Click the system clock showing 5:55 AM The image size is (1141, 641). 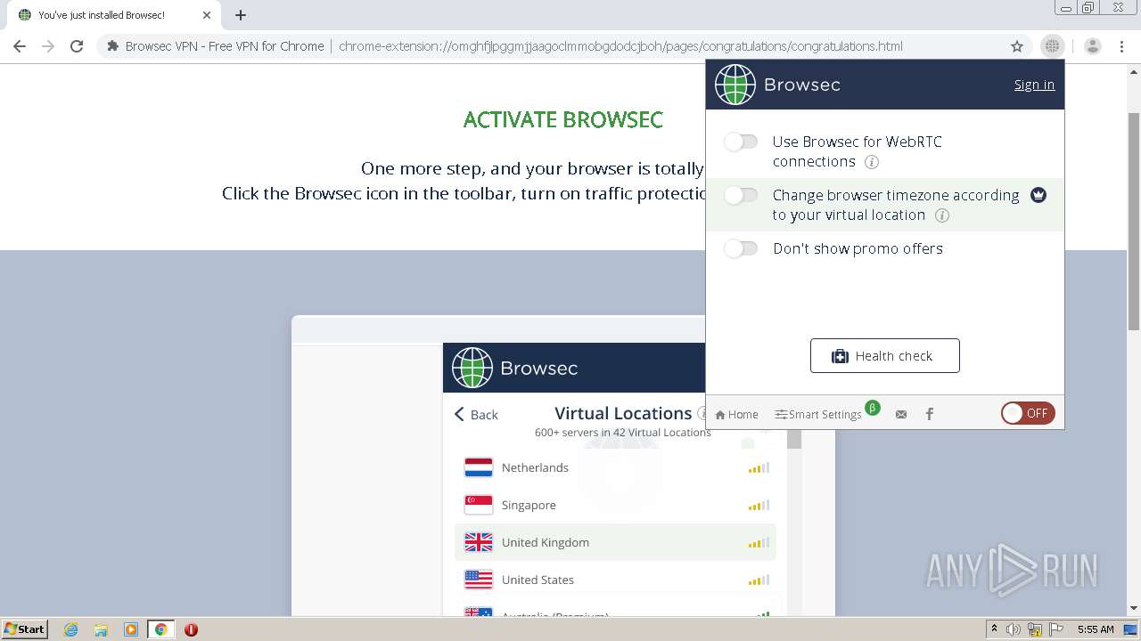[x=1096, y=629]
